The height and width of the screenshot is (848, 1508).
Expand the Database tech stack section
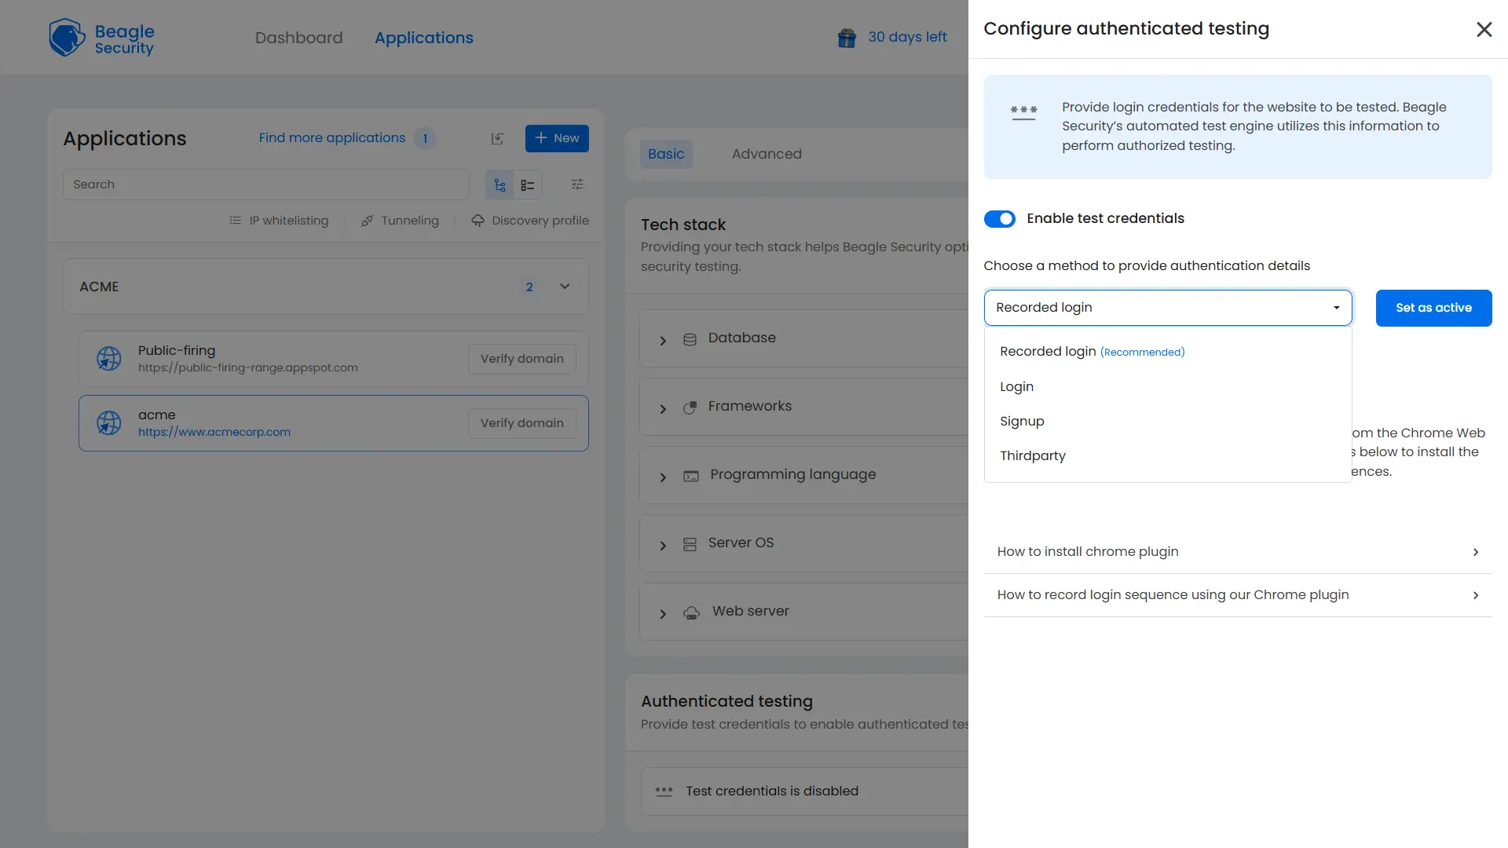[662, 339]
